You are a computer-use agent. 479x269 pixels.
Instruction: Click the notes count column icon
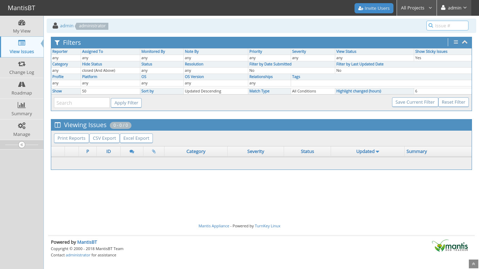click(x=132, y=152)
